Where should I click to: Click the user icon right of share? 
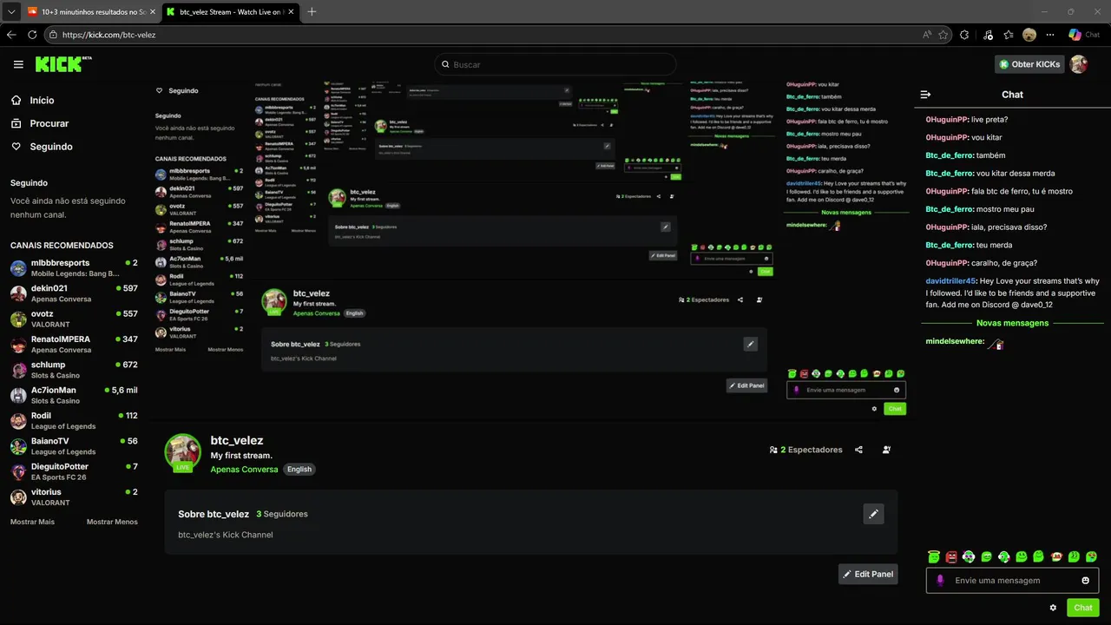pos(886,450)
